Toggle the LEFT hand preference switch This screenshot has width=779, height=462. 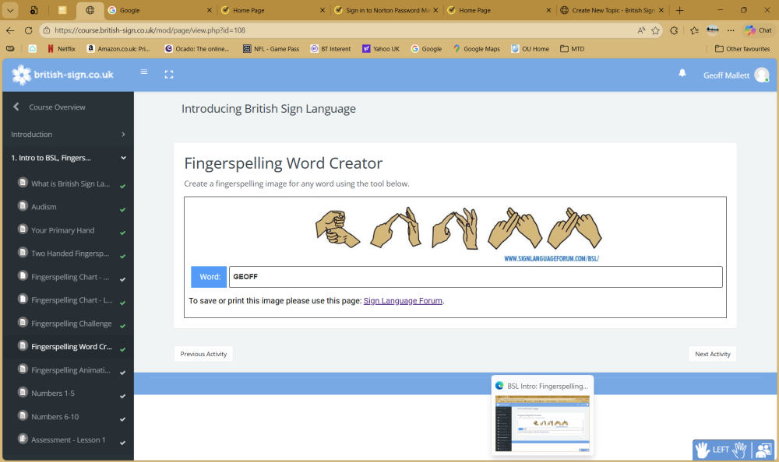coord(721,450)
